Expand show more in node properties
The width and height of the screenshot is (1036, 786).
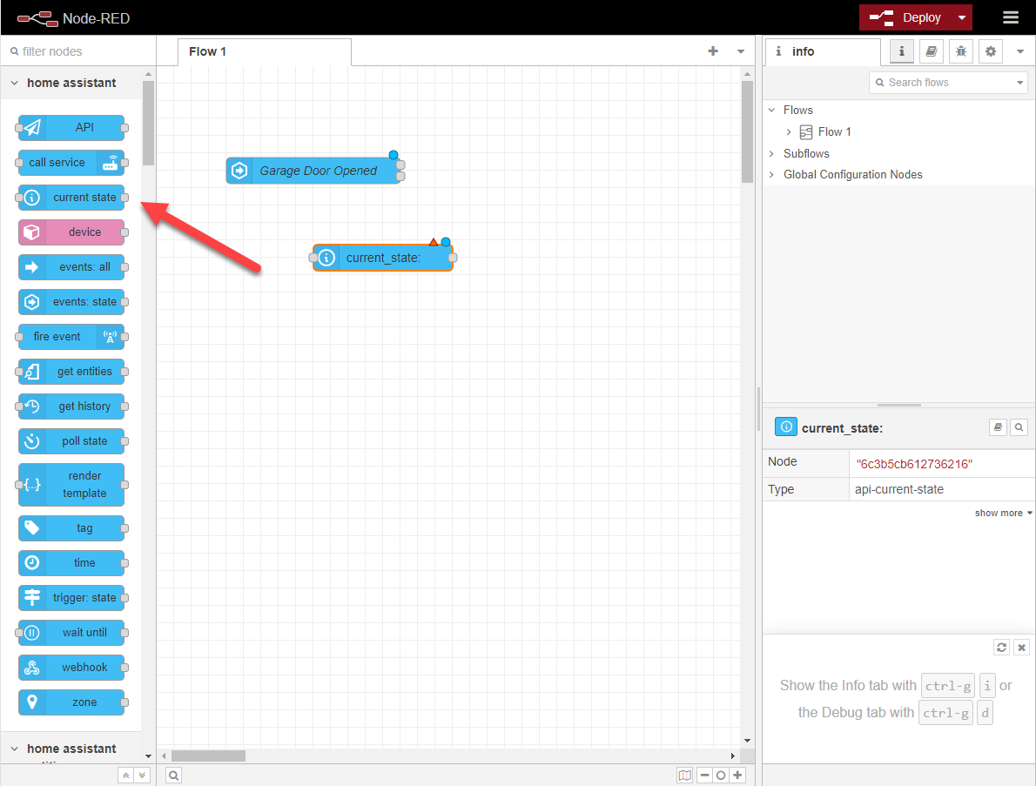1002,513
